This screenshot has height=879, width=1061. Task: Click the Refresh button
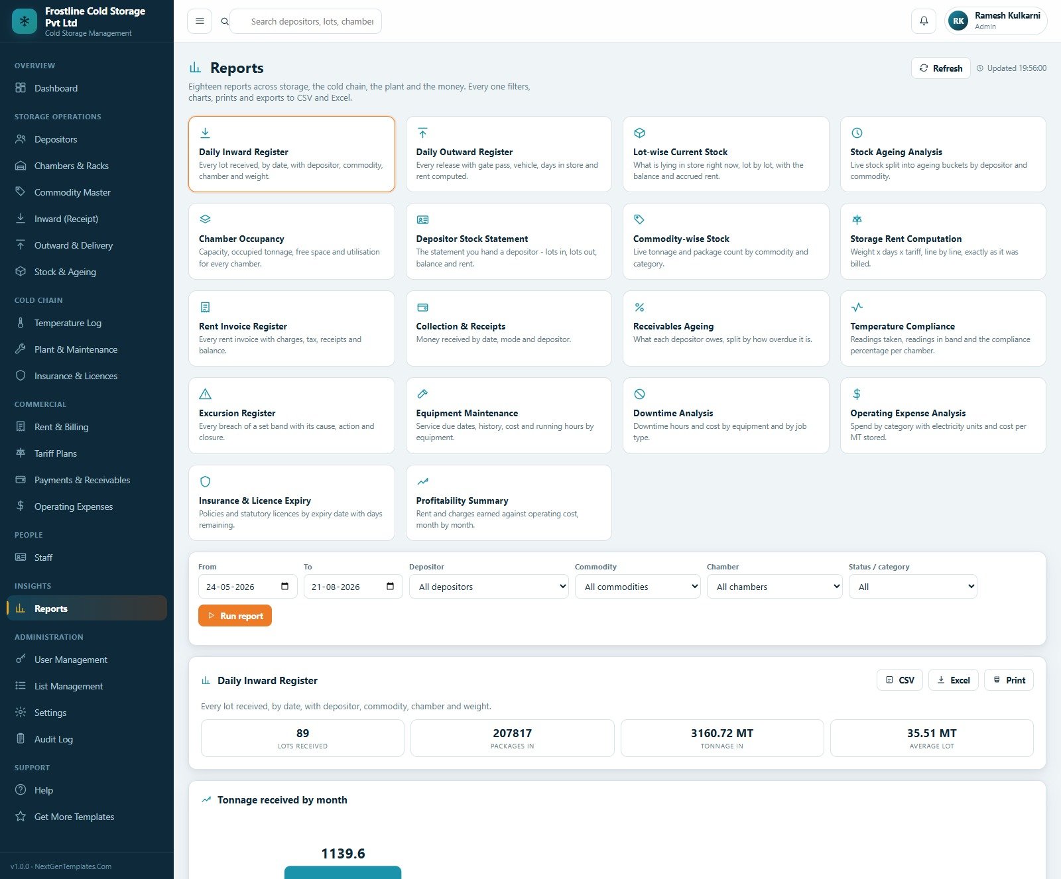pos(941,68)
